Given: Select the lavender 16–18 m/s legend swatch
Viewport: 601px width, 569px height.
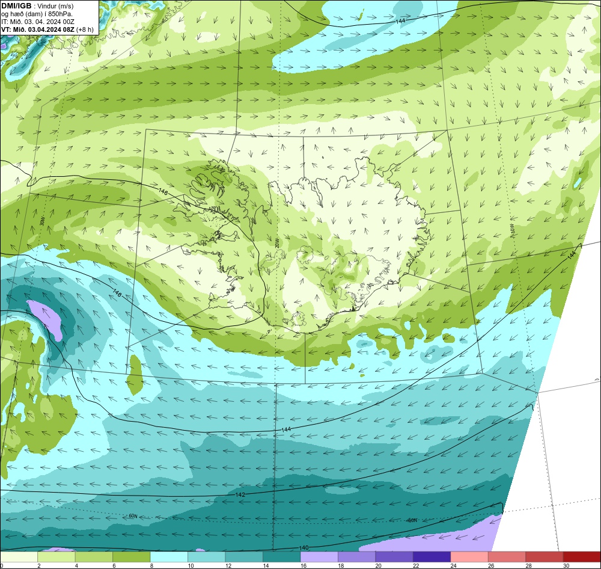Looking at the screenshot, I should point(319,557).
